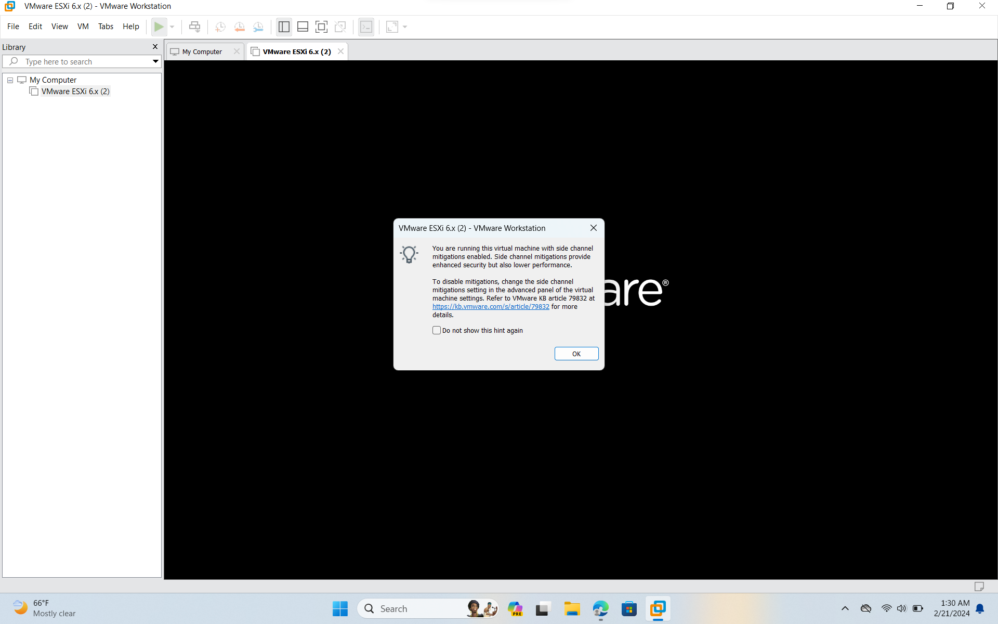Screen dimensions: 998x624
Task: Open stretch guest dropdown arrow
Action: click(405, 27)
